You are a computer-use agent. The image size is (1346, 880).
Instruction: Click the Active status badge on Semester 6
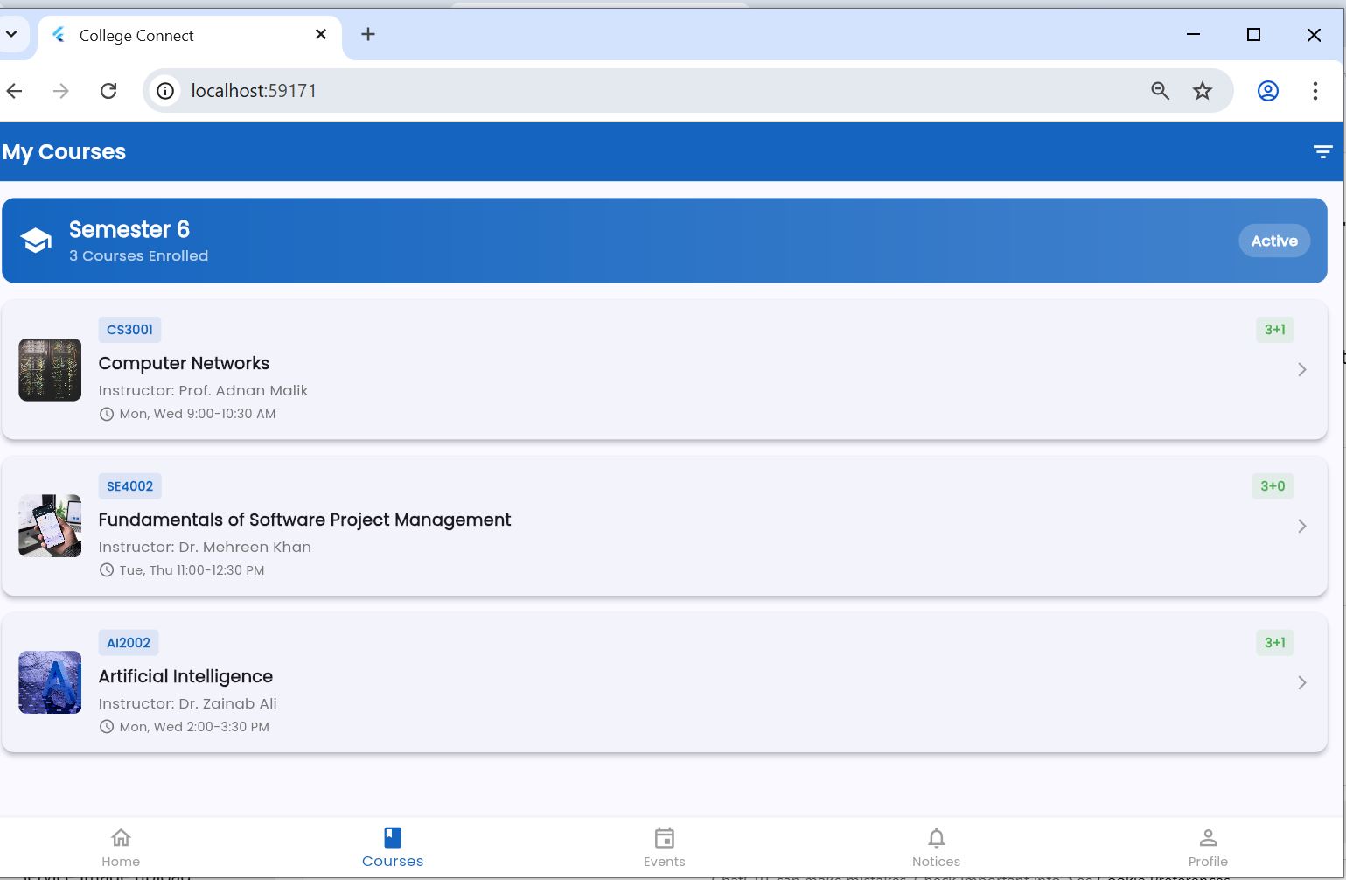click(1273, 241)
